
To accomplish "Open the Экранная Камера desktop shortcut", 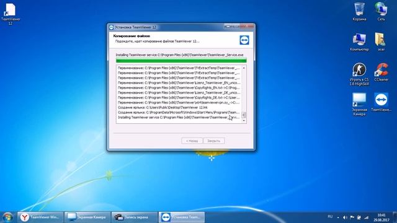I will point(359,104).
